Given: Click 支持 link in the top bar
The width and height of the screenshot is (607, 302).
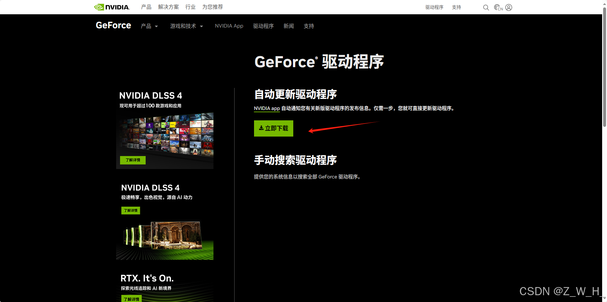Looking at the screenshot, I should click(x=456, y=7).
